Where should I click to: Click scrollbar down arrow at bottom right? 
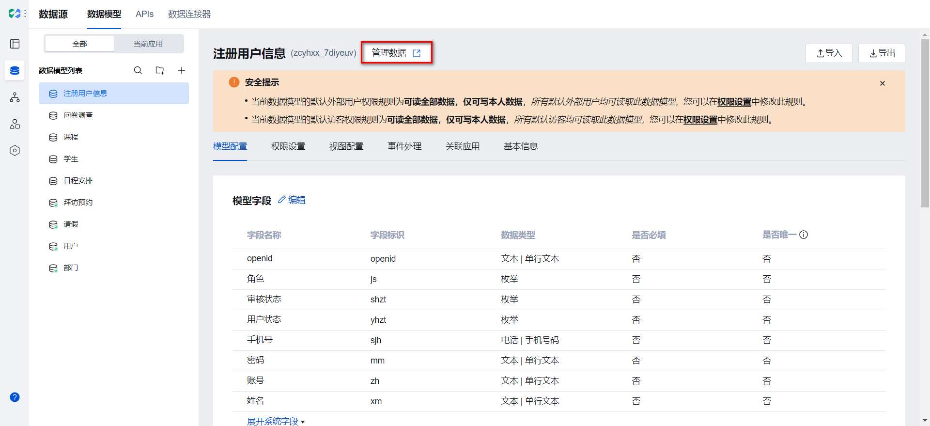(925, 421)
